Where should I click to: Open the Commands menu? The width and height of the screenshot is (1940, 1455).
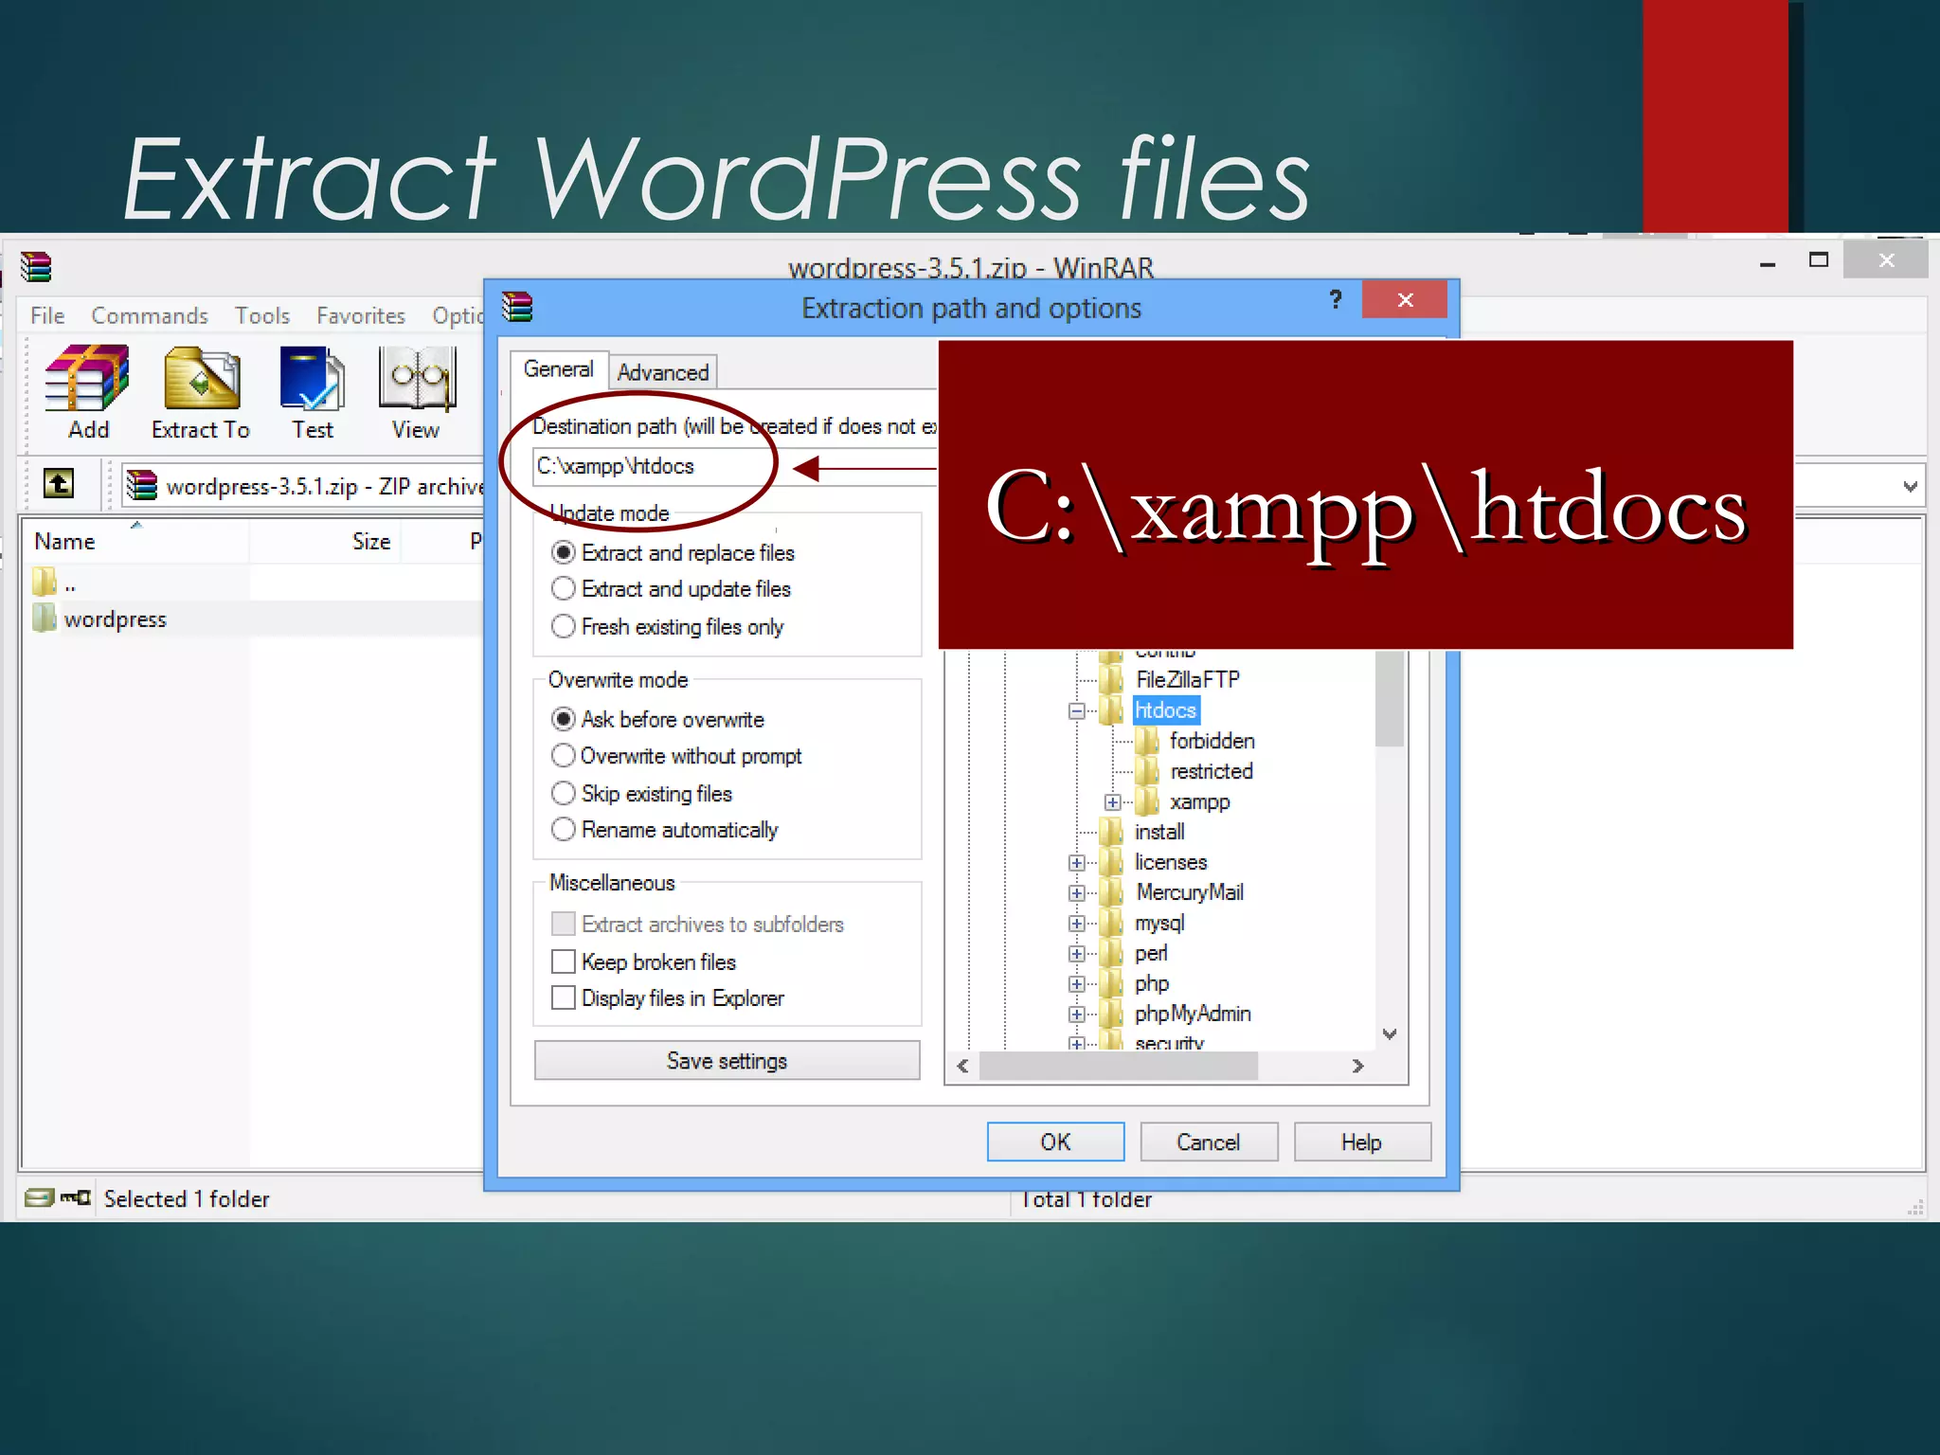click(149, 315)
